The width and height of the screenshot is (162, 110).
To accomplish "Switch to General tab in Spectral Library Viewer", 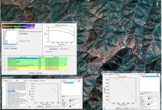I will click(63, 96).
